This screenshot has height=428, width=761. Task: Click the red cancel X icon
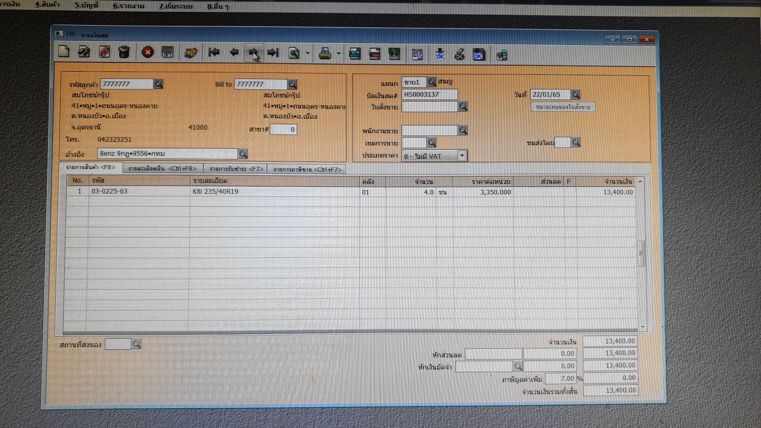[147, 52]
